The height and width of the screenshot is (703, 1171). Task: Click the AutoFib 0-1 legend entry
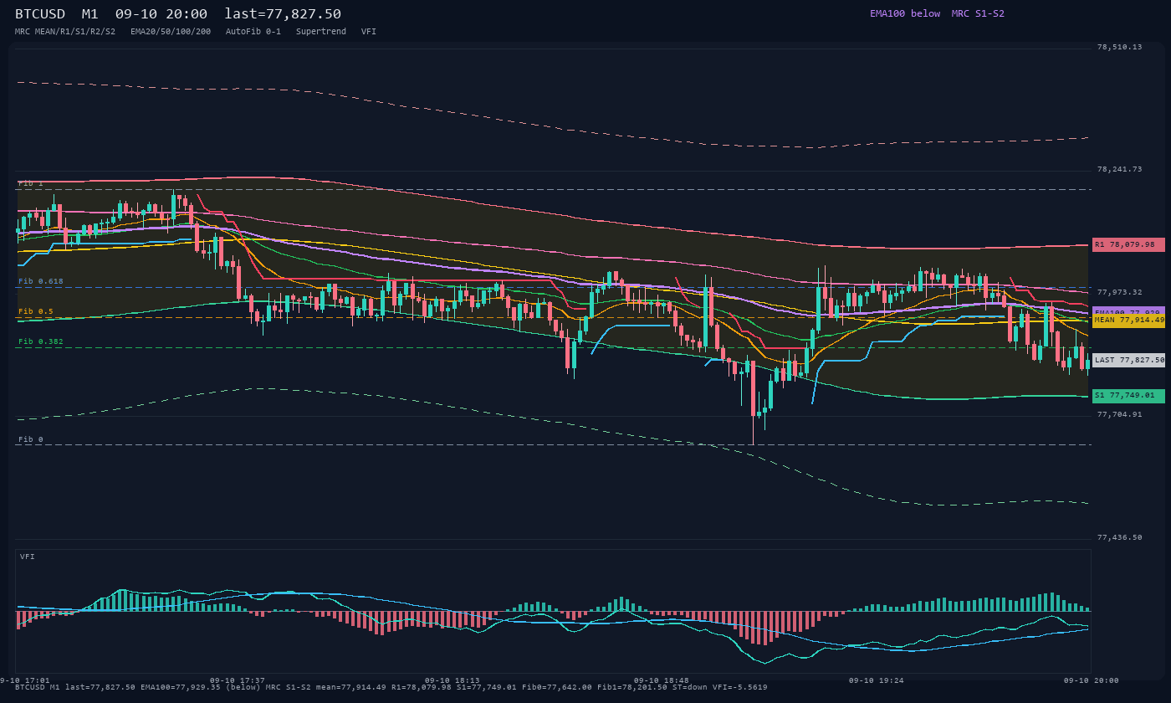(x=253, y=31)
